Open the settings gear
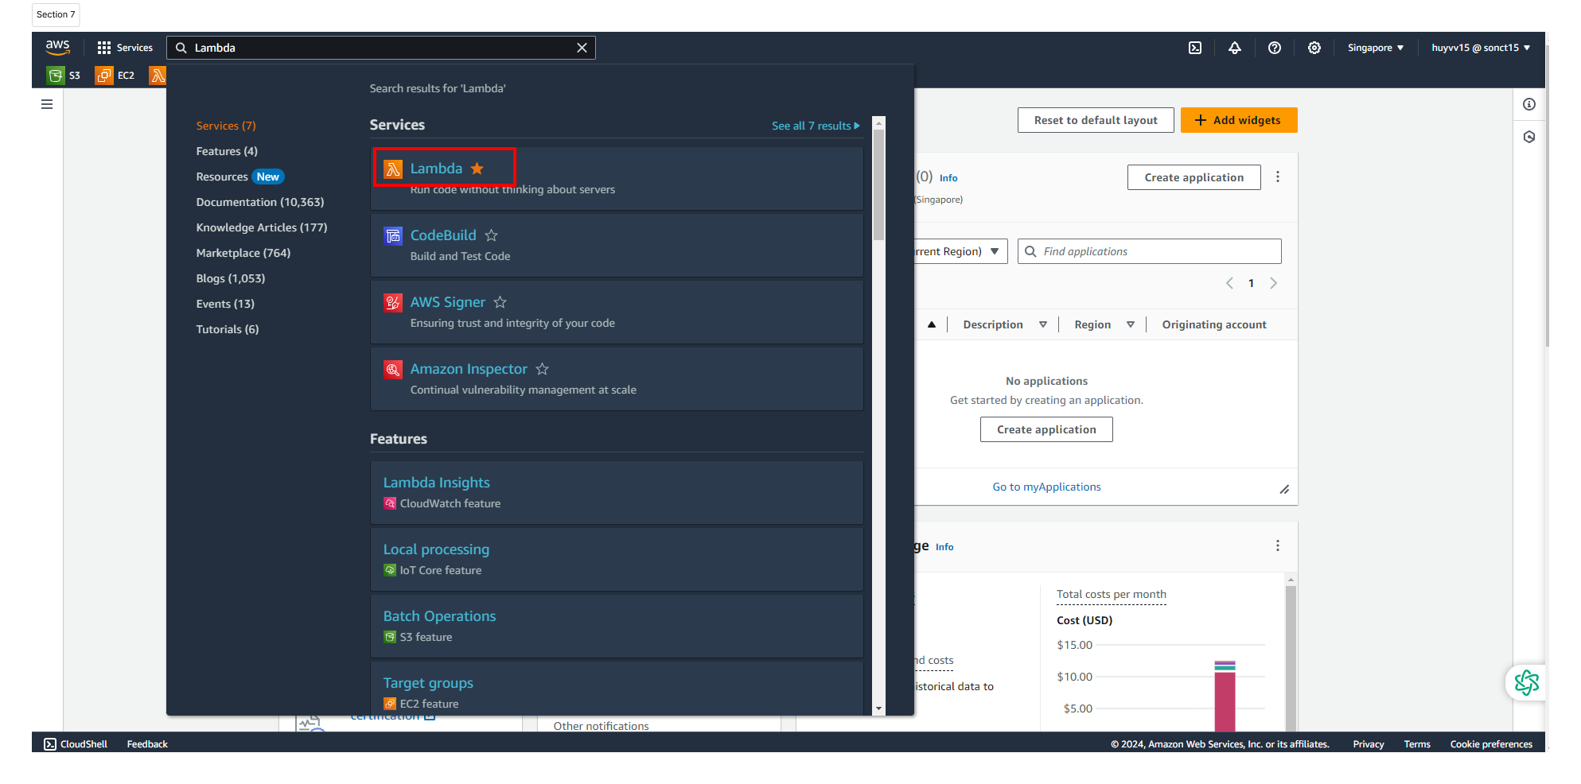1581x784 pixels. [1314, 48]
